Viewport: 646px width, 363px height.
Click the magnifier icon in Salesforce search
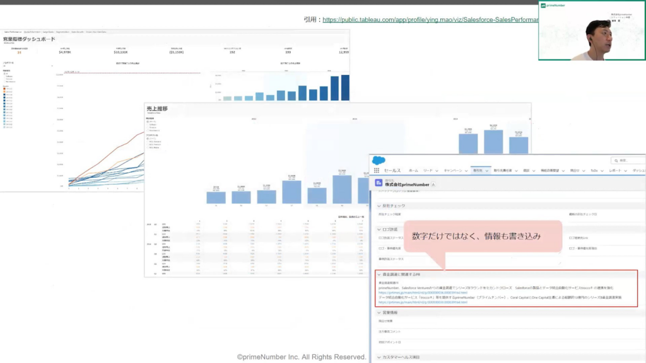pos(615,161)
